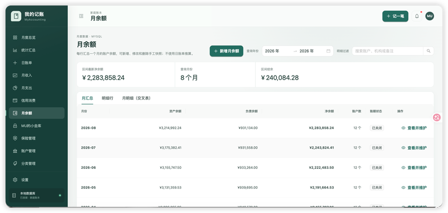The width and height of the screenshot is (448, 213).
Task: Click the 记一笔 button
Action: (395, 16)
